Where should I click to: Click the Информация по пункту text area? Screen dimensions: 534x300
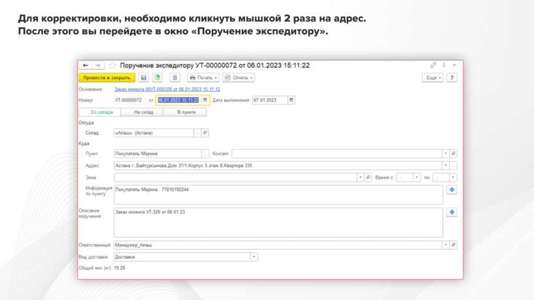(x=278, y=195)
